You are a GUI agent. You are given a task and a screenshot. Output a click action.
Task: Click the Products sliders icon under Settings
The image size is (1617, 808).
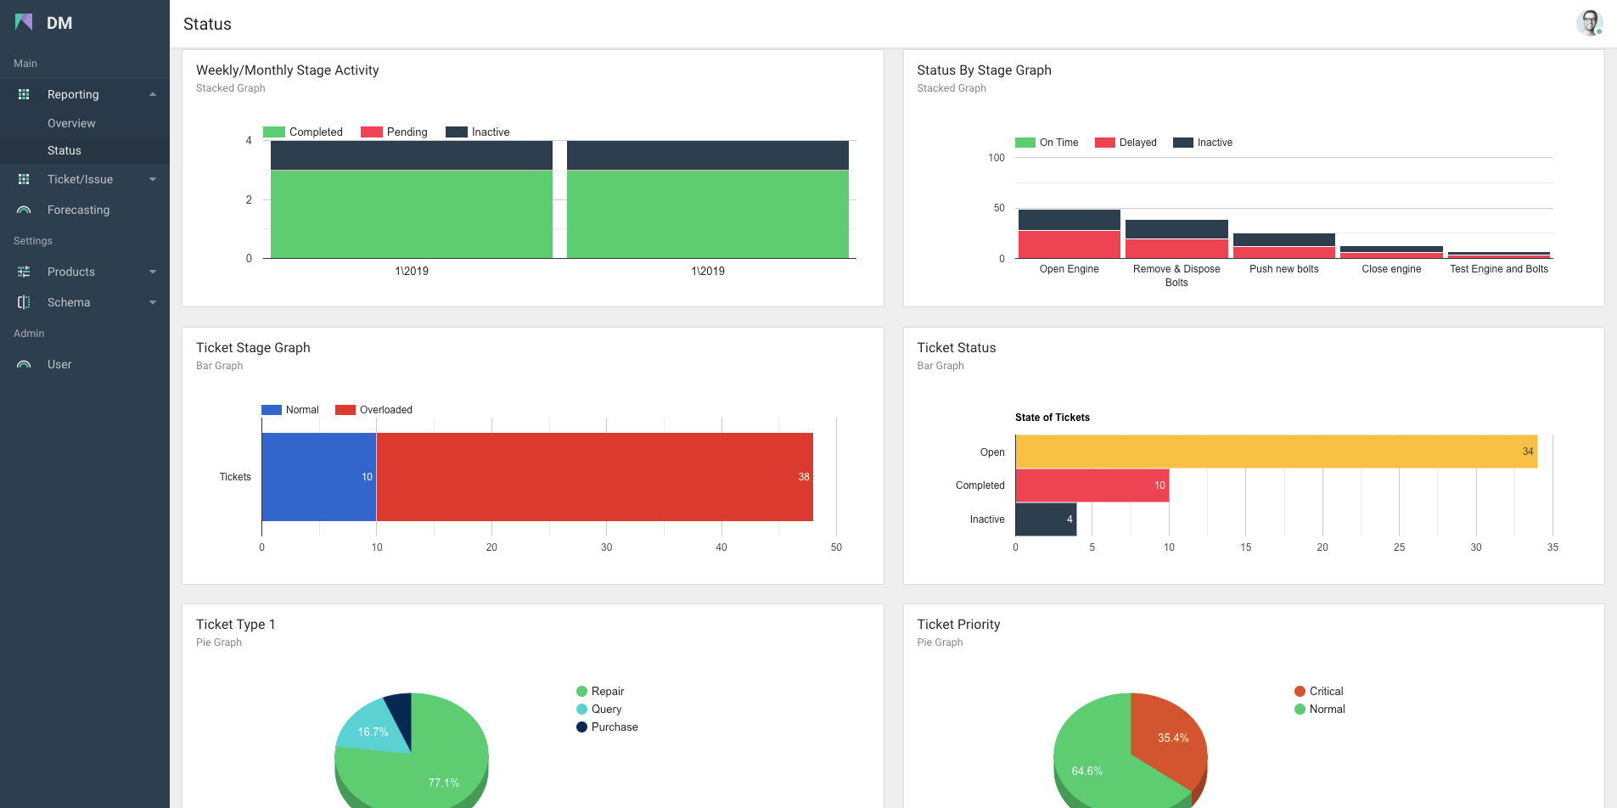tap(24, 272)
